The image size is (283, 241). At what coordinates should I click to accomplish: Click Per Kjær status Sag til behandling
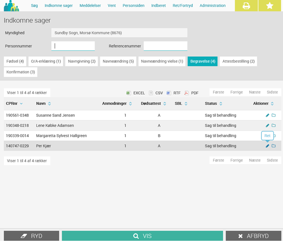221,146
